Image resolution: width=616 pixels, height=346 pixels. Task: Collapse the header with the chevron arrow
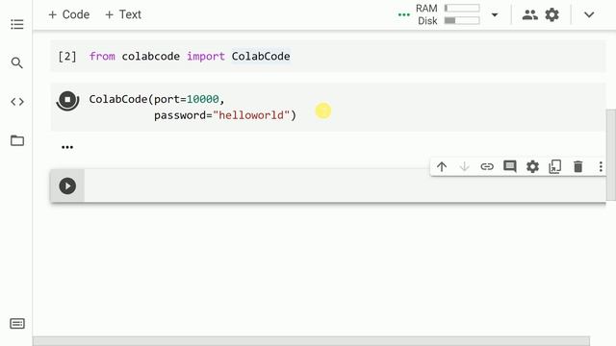[589, 15]
